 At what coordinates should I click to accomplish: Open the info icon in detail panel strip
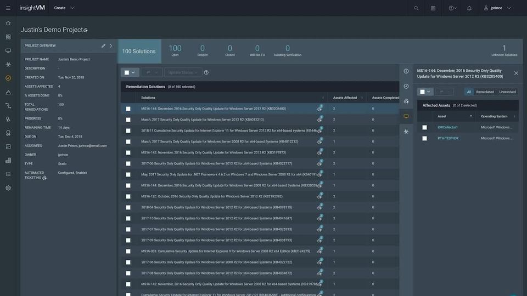[406, 71]
